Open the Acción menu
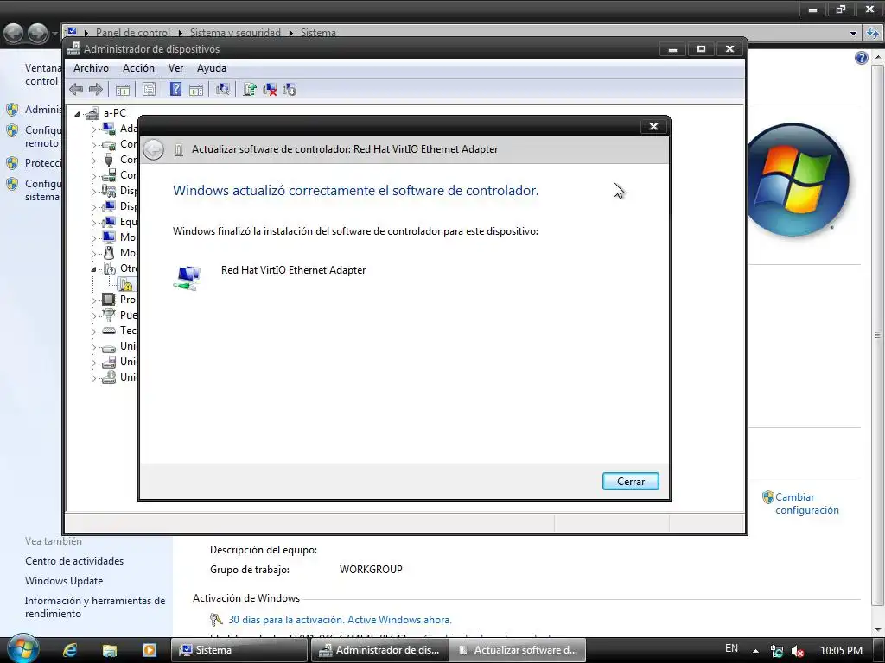885x663 pixels. tap(138, 68)
